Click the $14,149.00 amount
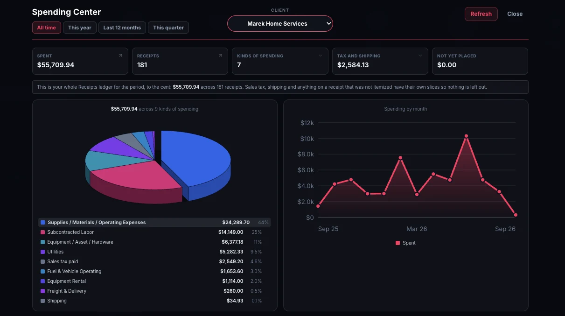This screenshot has height=316, width=565. (x=230, y=232)
